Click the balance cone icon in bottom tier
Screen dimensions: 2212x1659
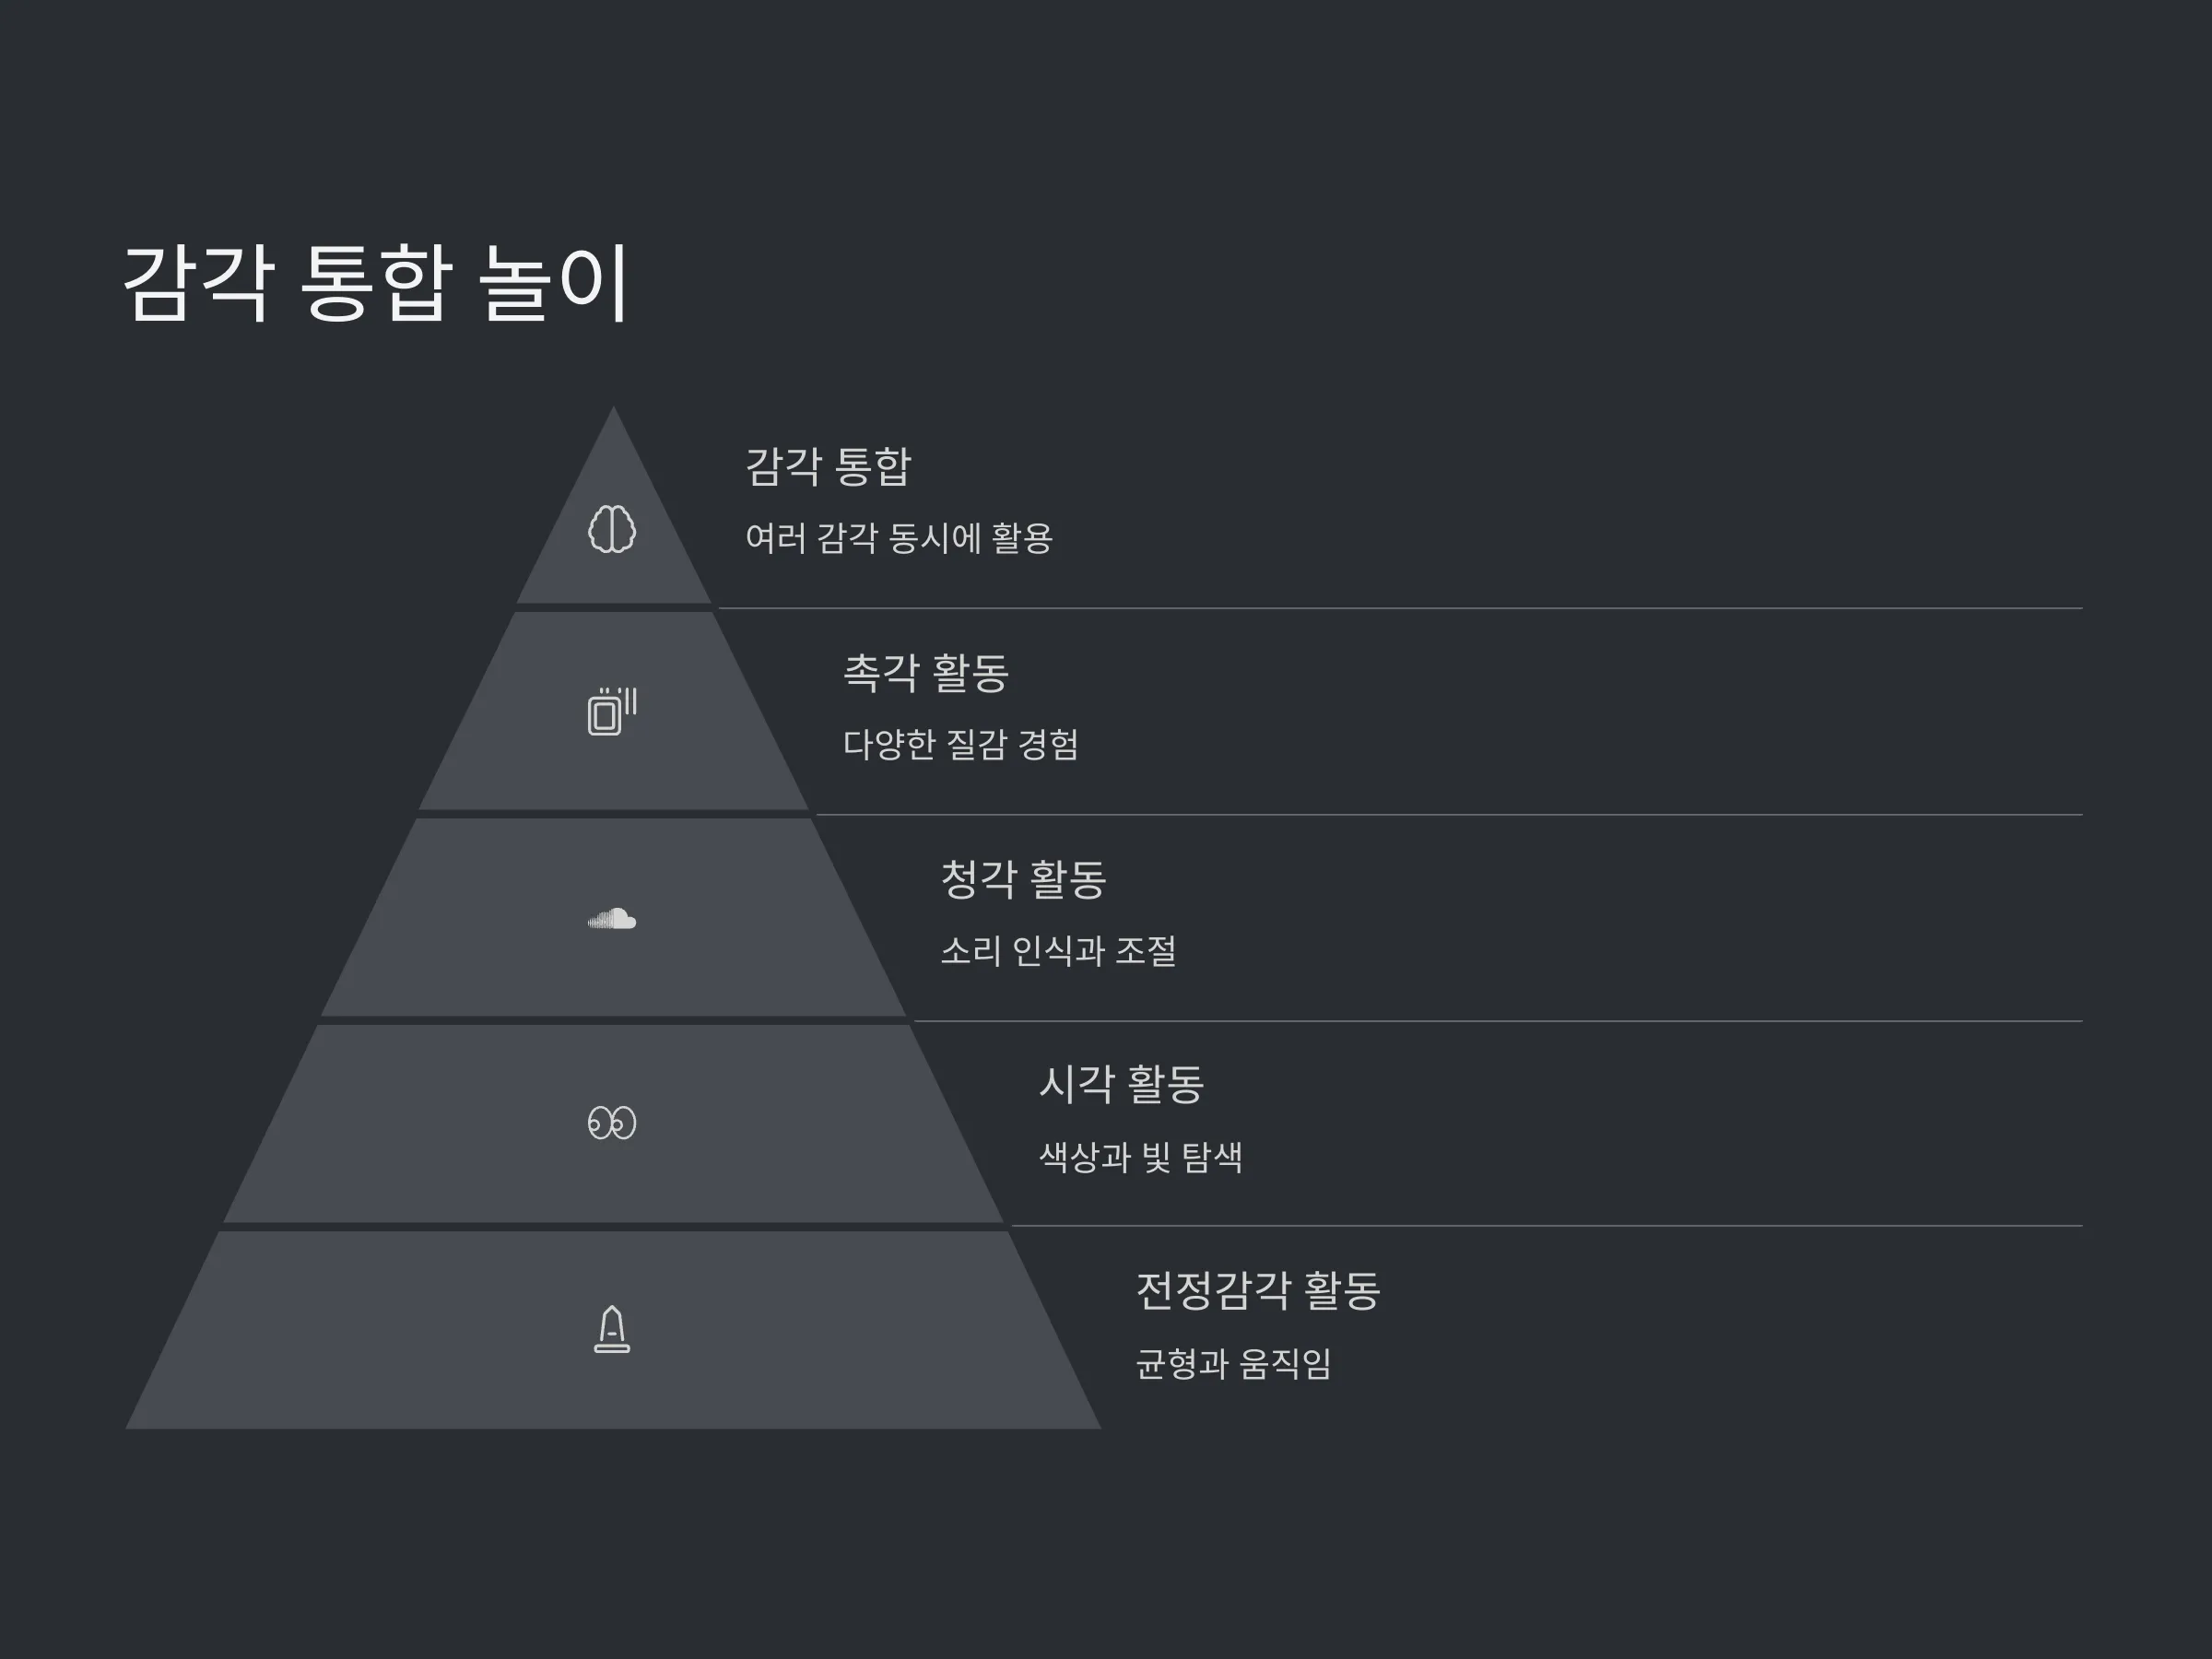coord(612,1330)
